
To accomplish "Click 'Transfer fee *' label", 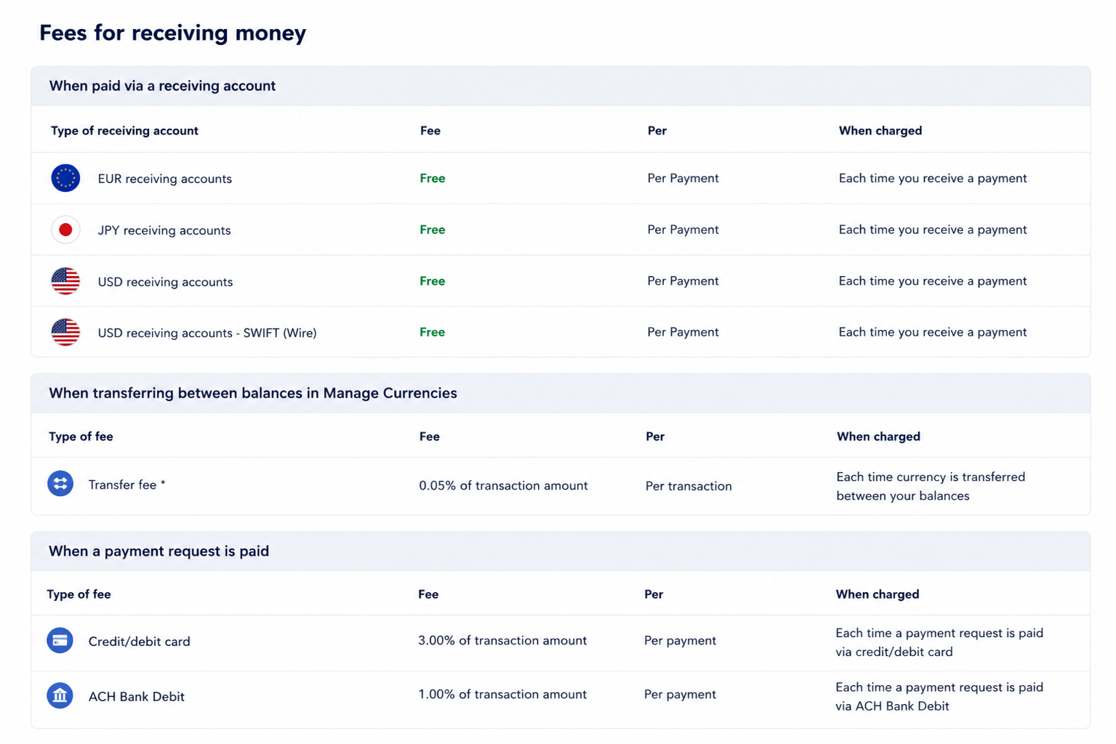I will pyautogui.click(x=127, y=485).
